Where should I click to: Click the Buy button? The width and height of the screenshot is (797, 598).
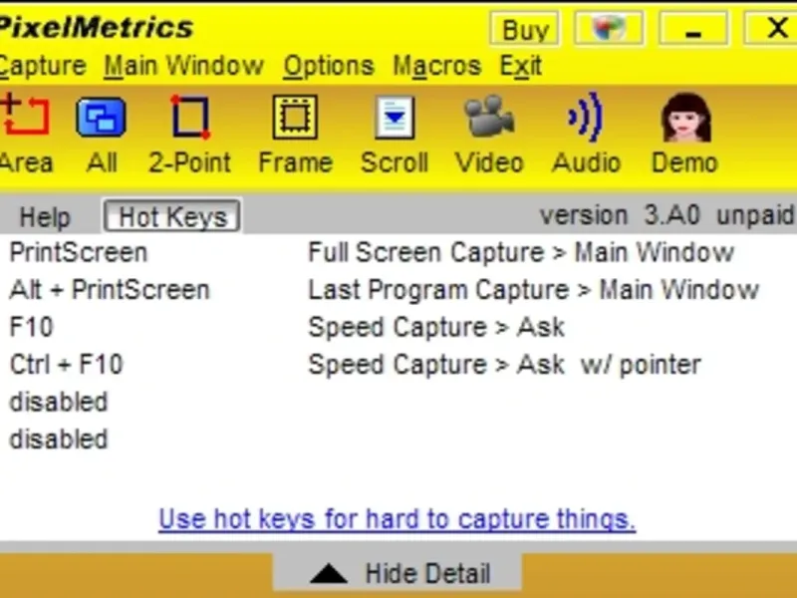coord(525,29)
